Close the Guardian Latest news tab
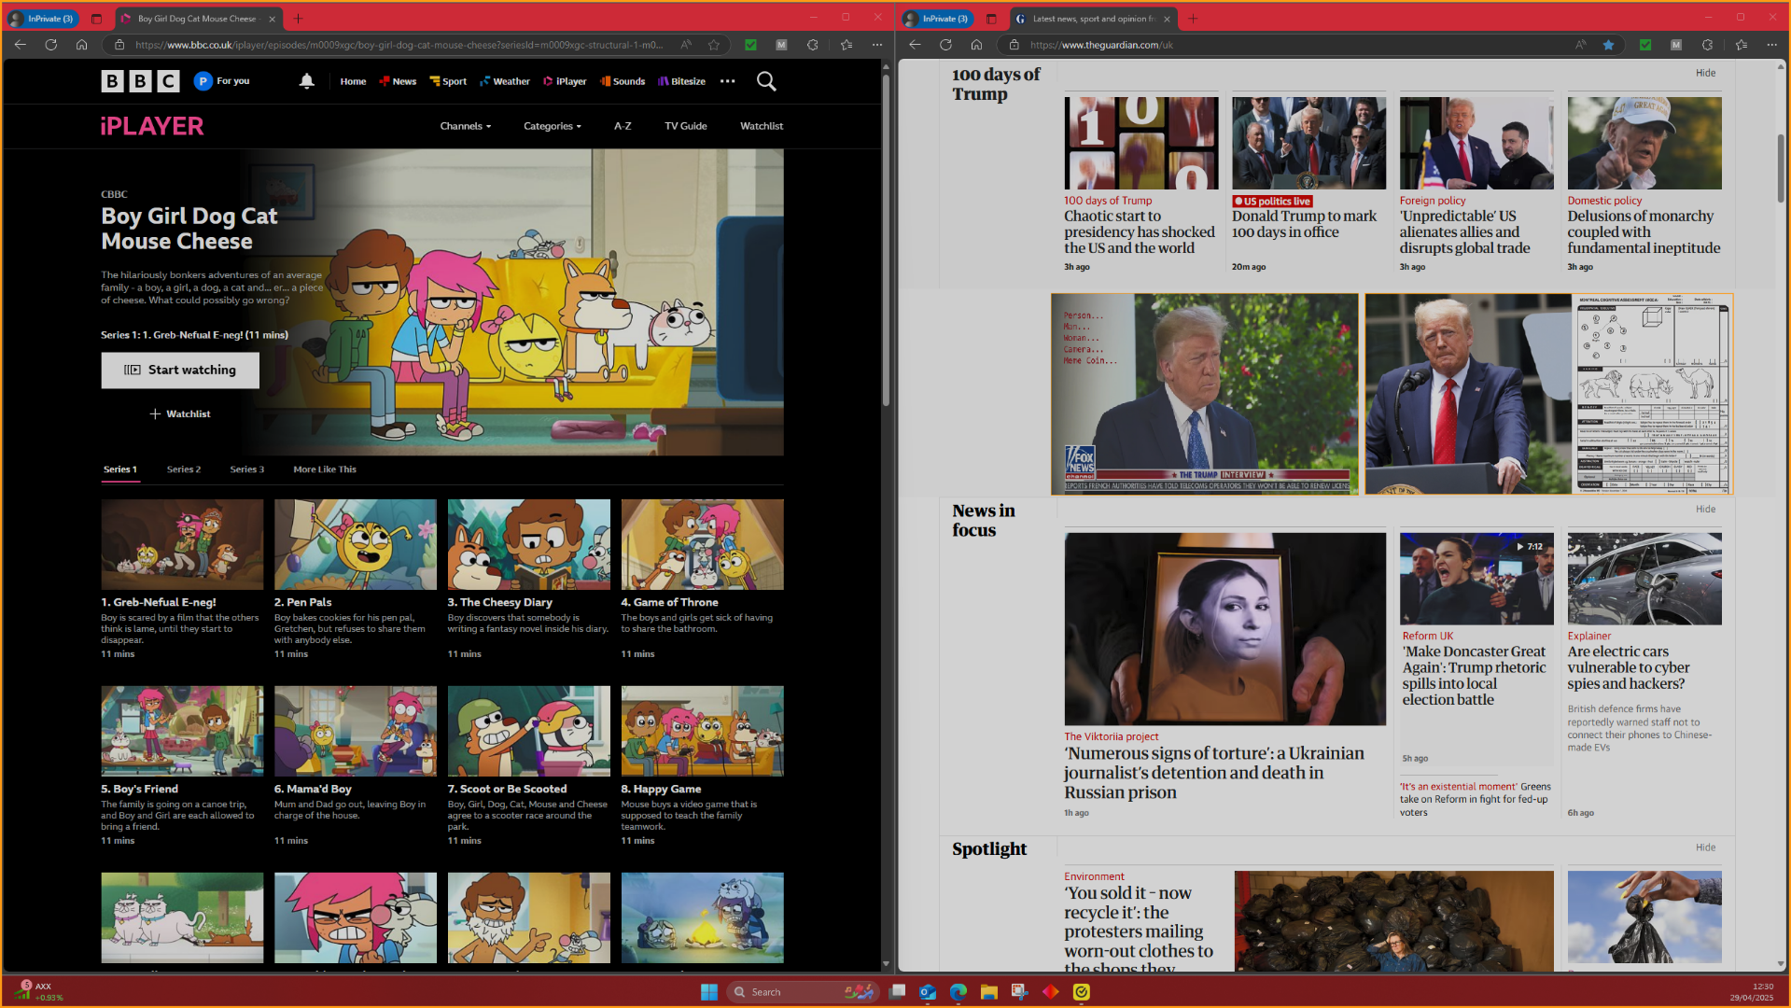This screenshot has width=1791, height=1008. pyautogui.click(x=1167, y=19)
